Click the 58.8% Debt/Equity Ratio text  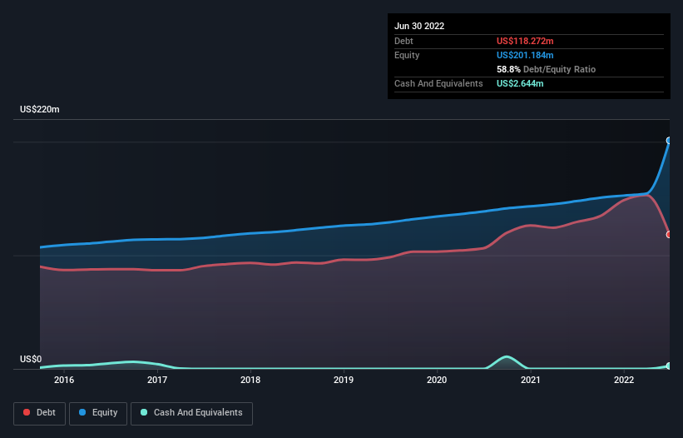[x=546, y=69]
